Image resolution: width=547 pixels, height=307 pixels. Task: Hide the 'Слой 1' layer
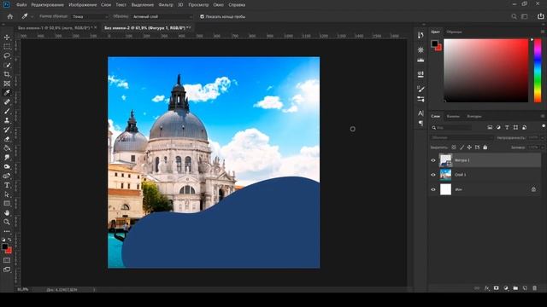point(433,175)
